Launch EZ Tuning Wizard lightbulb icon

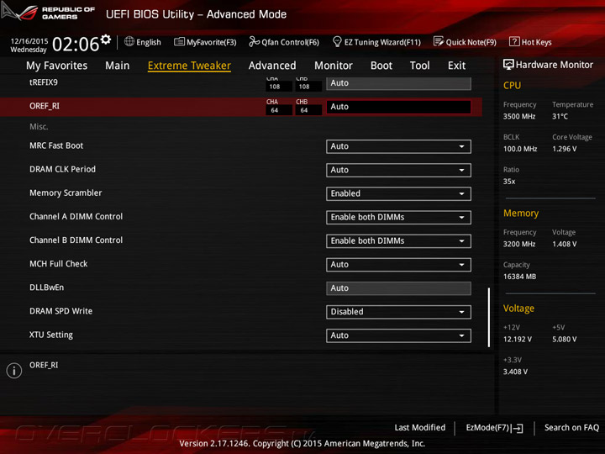pyautogui.click(x=337, y=41)
